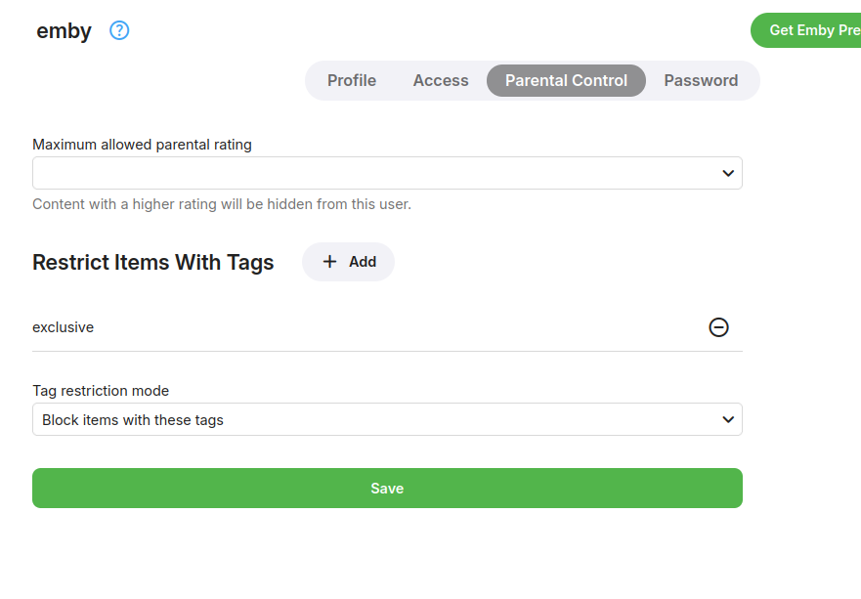Click the emby user name heading

[x=64, y=31]
